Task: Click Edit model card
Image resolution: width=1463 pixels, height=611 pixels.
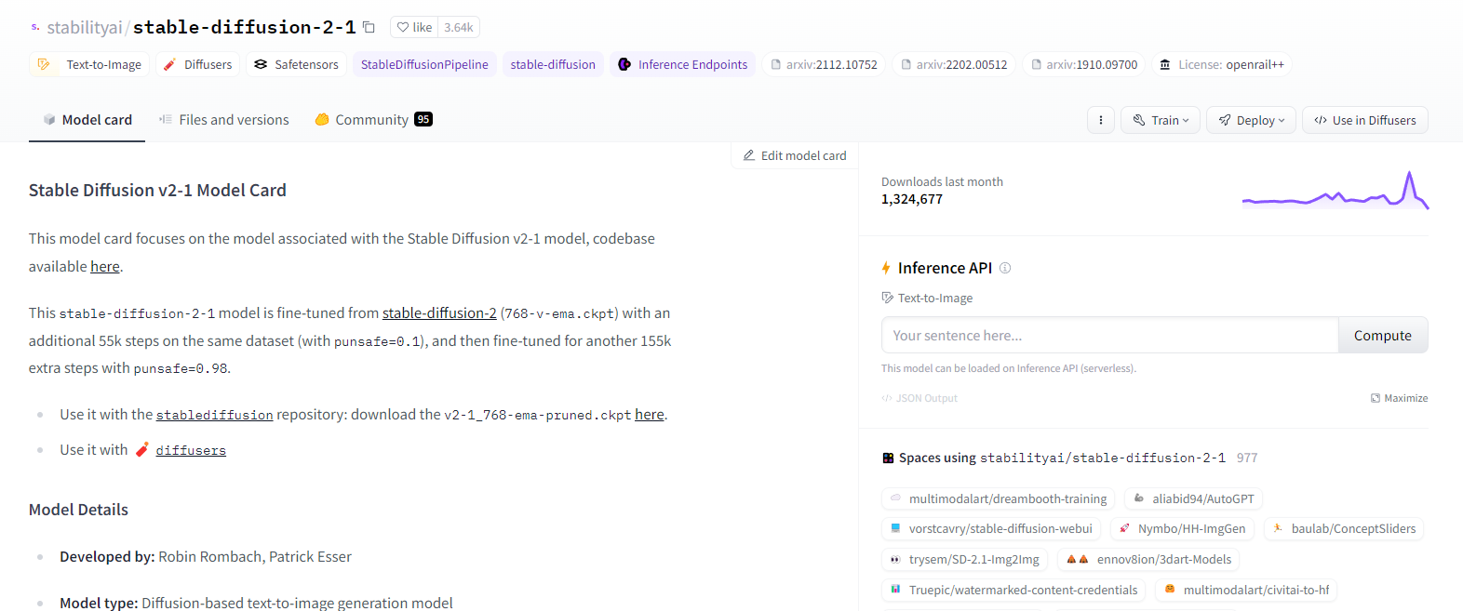Action: (795, 155)
